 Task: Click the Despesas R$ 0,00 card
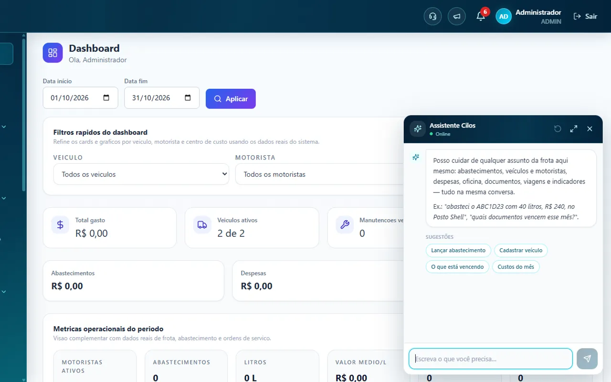coord(318,281)
